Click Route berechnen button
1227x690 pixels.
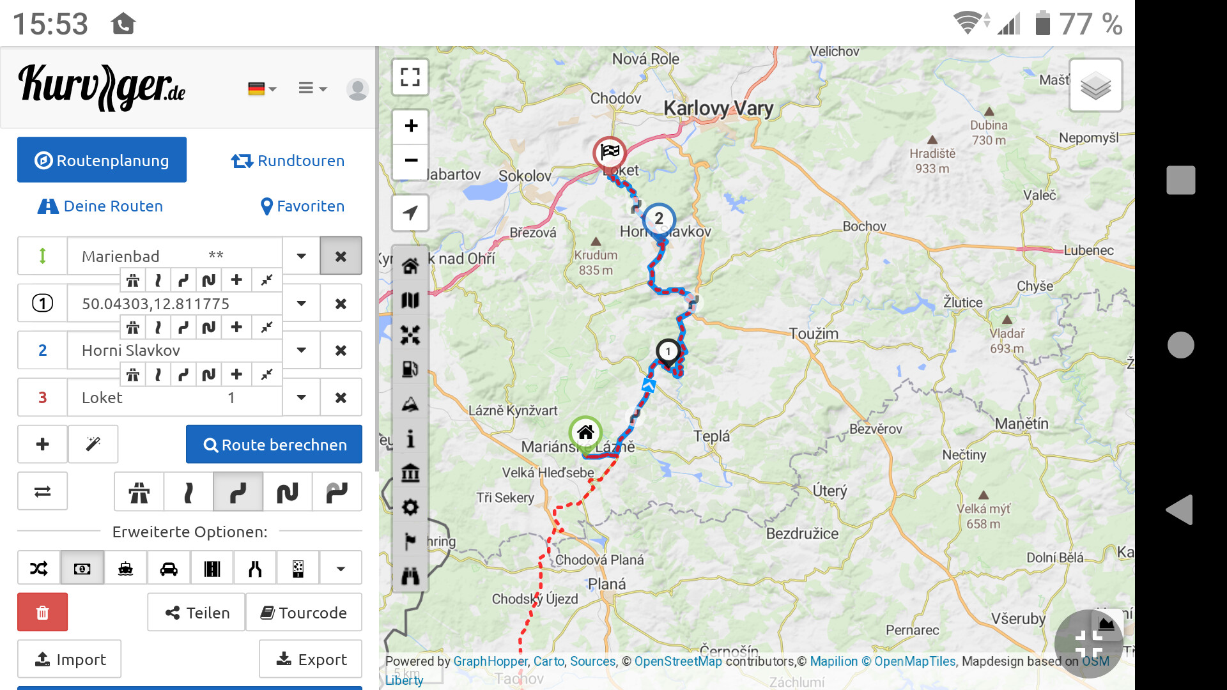point(274,444)
